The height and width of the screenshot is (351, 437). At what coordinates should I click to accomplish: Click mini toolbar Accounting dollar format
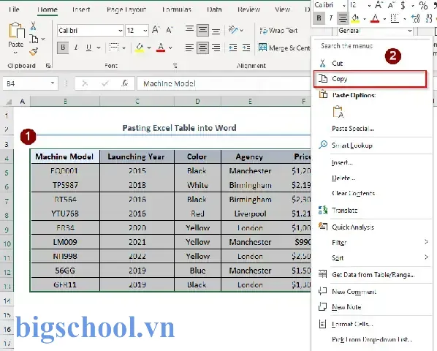[403, 5]
